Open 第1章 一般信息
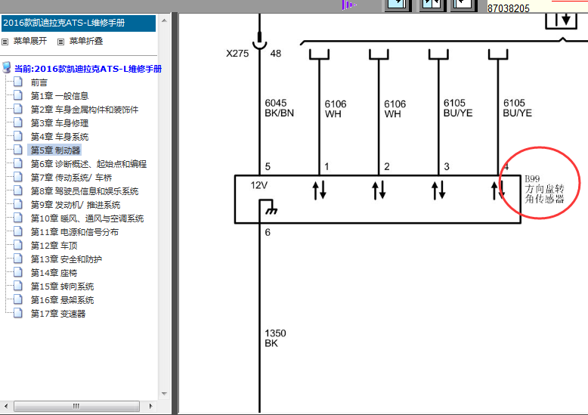Image resolution: width=588 pixels, height=415 pixels. click(59, 96)
